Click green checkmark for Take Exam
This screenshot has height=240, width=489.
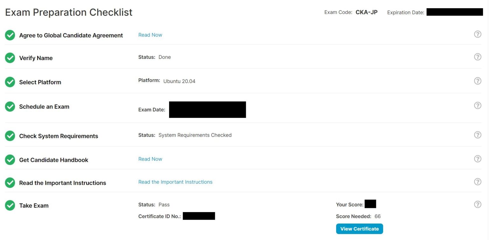[x=10, y=205]
